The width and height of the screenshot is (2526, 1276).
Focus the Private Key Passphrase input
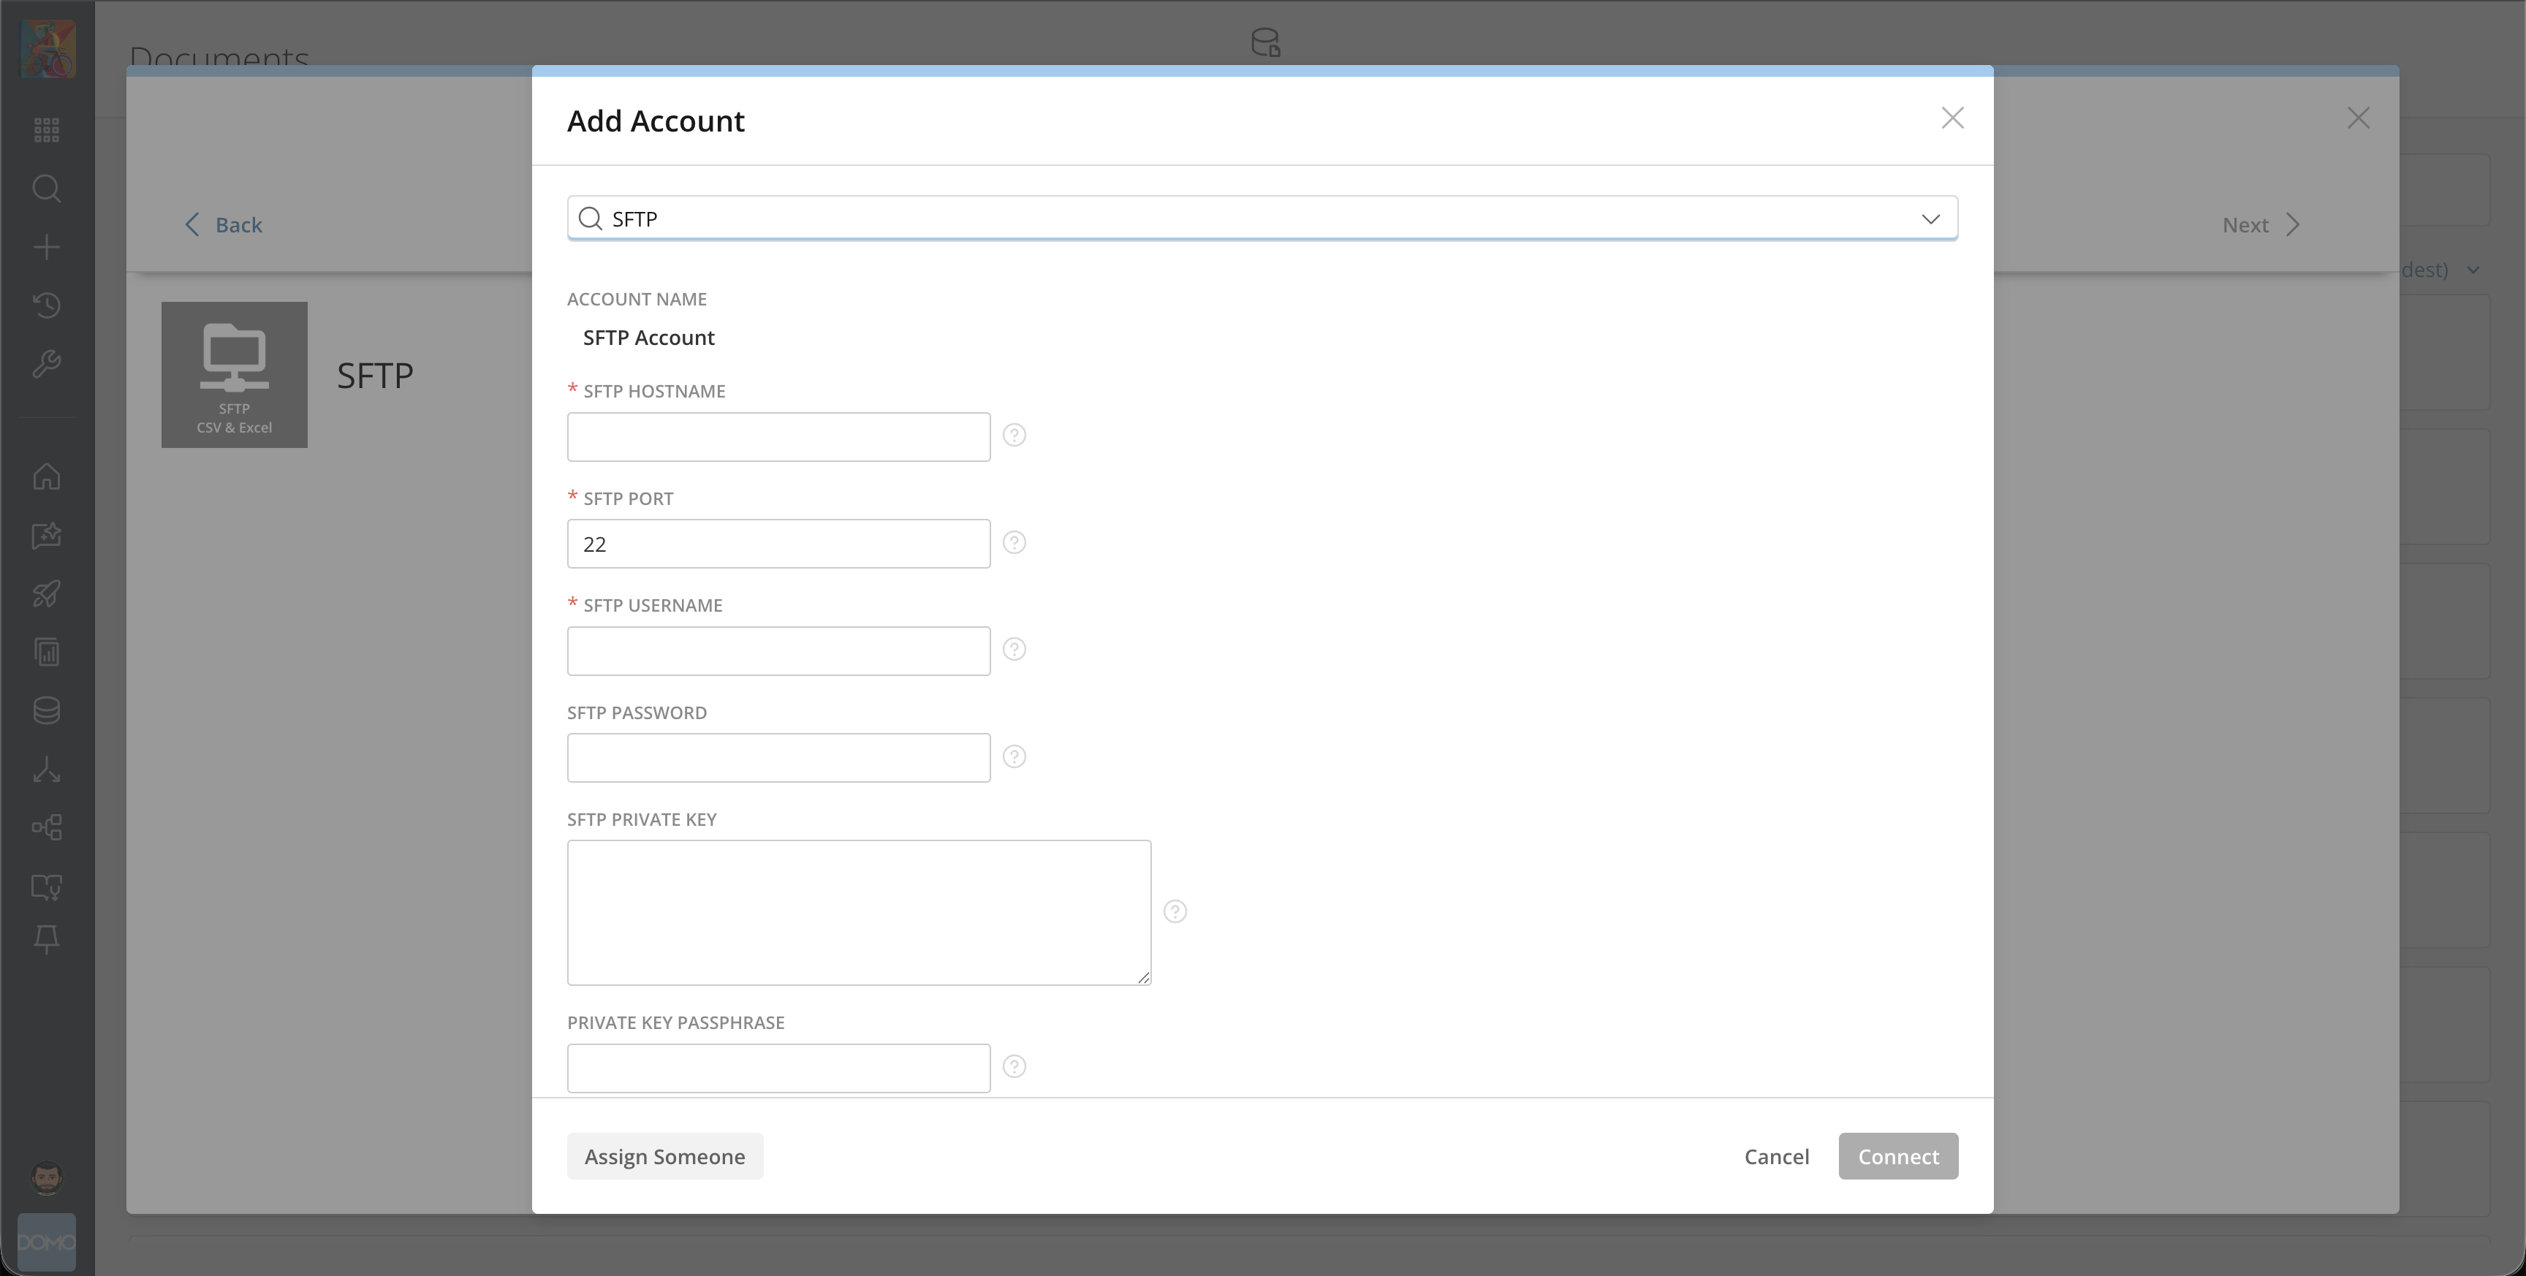click(778, 1068)
